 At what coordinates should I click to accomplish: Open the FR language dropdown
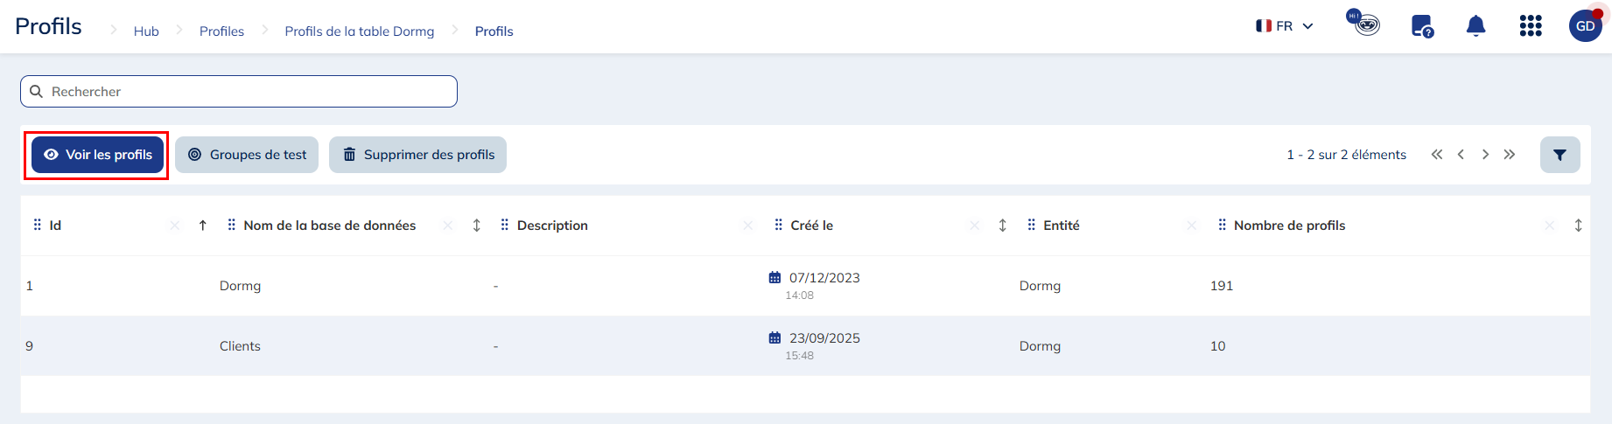coord(1285,26)
